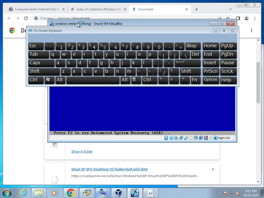Click the Help key on On-Screen Keyboard
Image resolution: width=264 pixels, height=198 pixels.
pyautogui.click(x=228, y=80)
